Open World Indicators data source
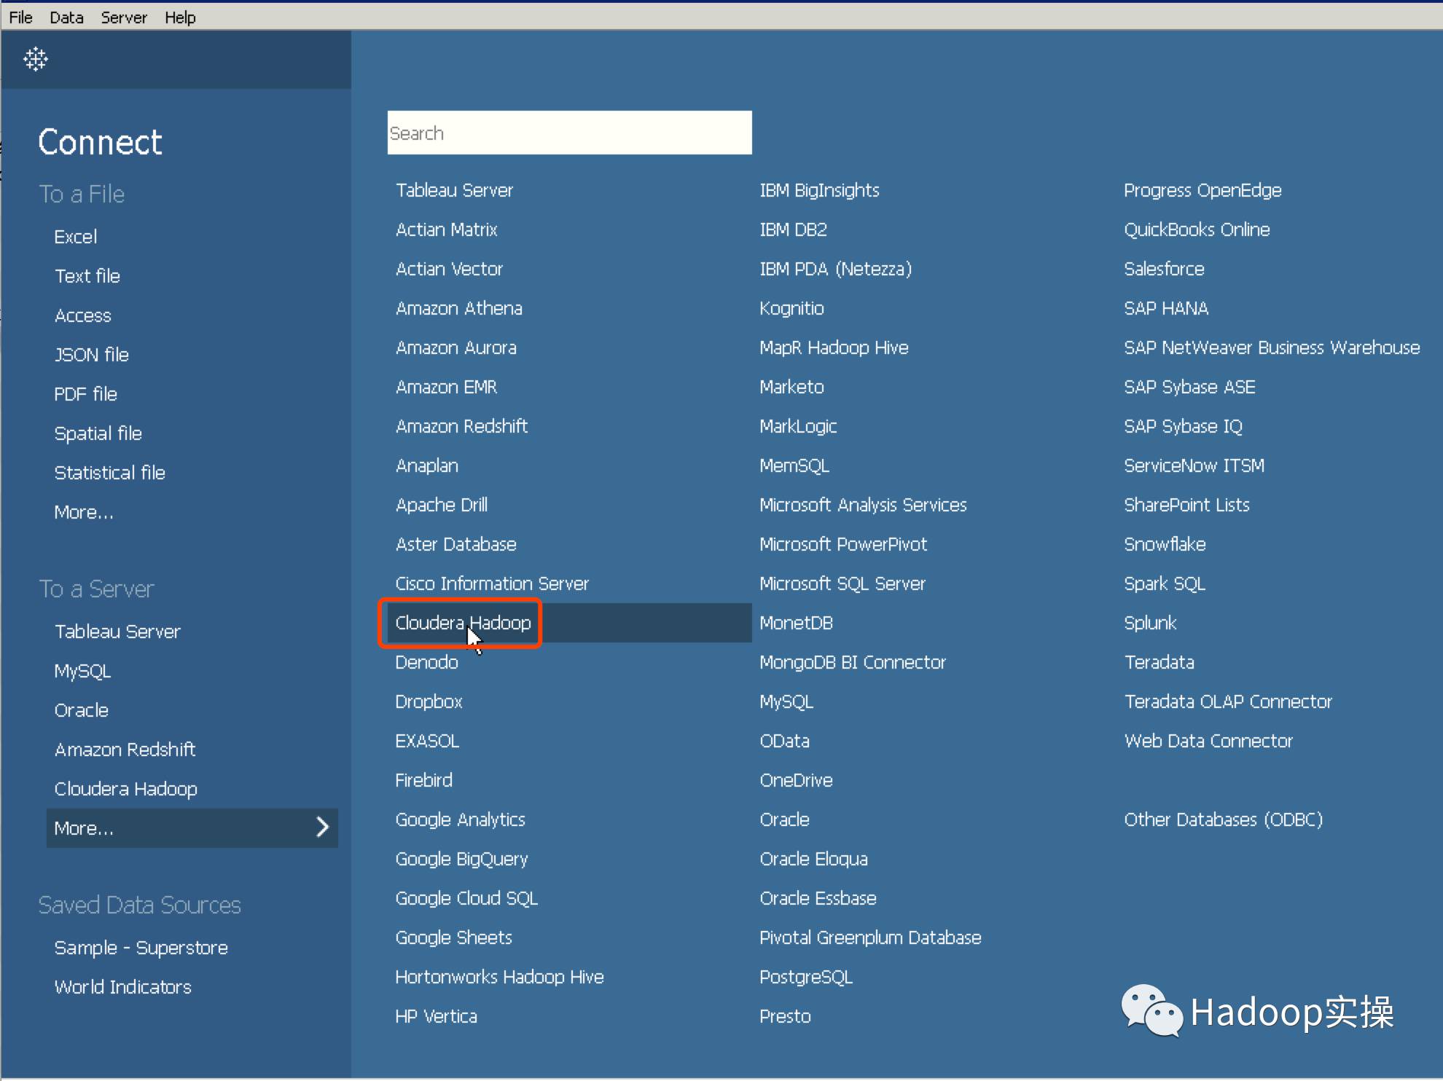 122,987
